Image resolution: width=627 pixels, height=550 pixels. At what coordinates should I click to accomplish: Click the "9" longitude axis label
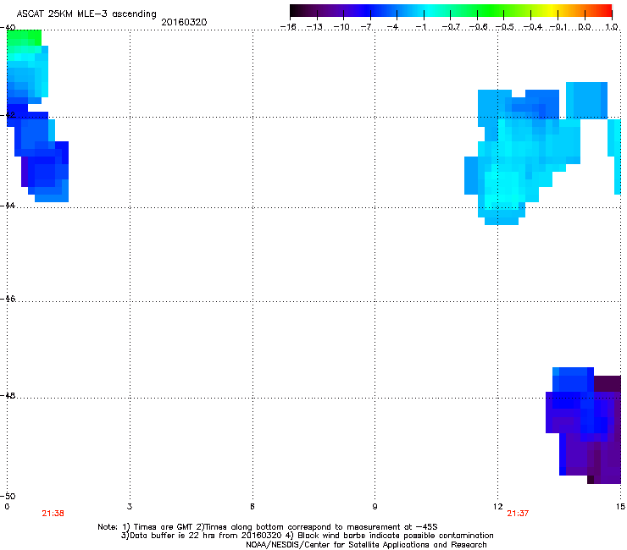coord(375,507)
